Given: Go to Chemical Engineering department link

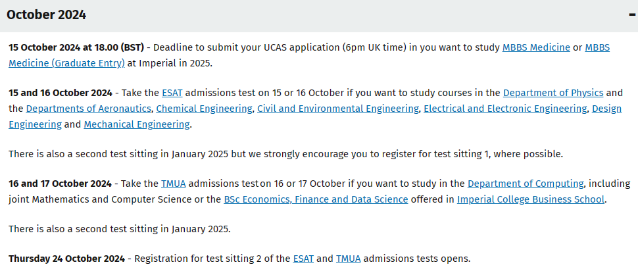Looking at the screenshot, I should 204,109.
